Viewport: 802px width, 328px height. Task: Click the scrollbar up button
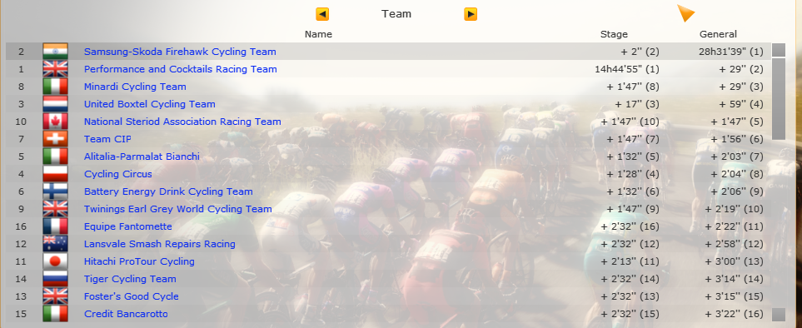coord(779,50)
